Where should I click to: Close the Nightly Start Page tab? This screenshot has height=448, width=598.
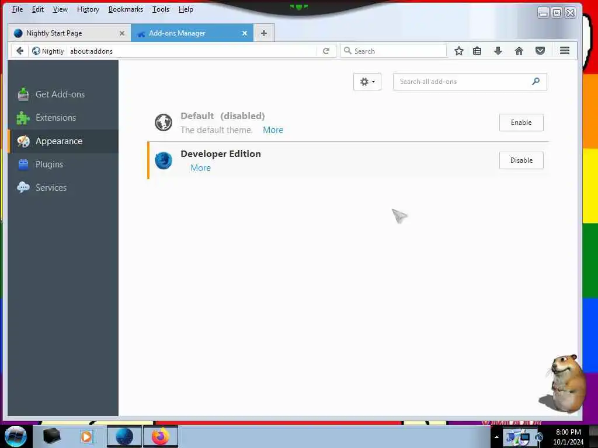click(122, 33)
